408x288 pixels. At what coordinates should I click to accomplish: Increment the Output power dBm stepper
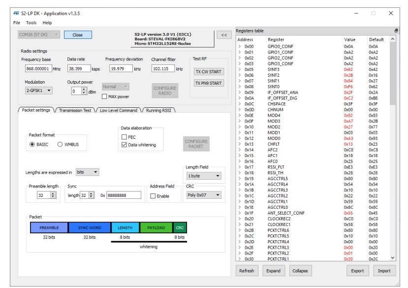click(84, 89)
